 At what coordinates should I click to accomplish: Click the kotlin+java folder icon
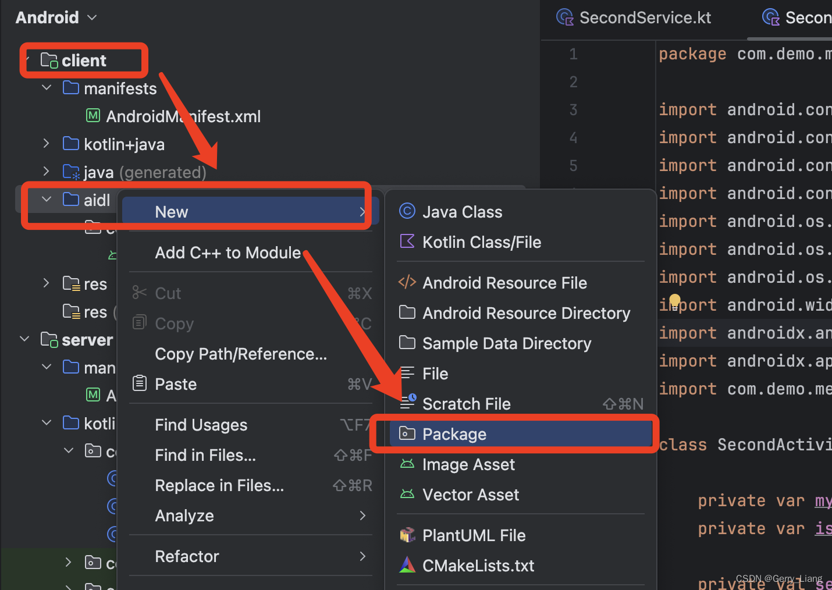(x=71, y=144)
